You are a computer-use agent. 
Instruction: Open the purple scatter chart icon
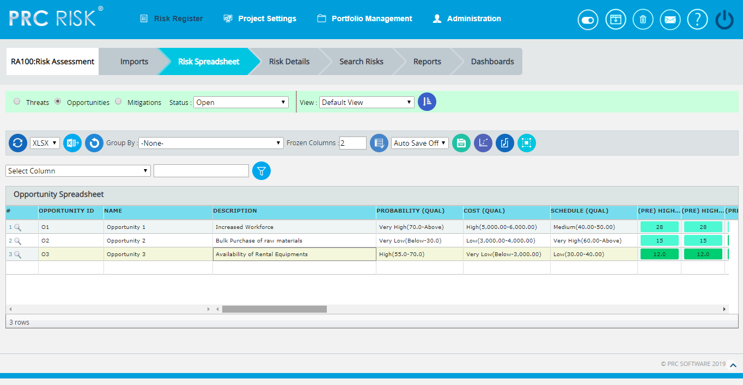tap(483, 143)
